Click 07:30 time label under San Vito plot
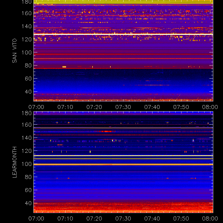The width and height of the screenshot is (223, 223). tap(123, 107)
